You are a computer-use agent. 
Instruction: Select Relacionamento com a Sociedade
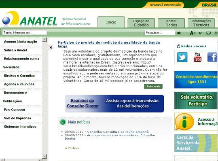(21, 63)
